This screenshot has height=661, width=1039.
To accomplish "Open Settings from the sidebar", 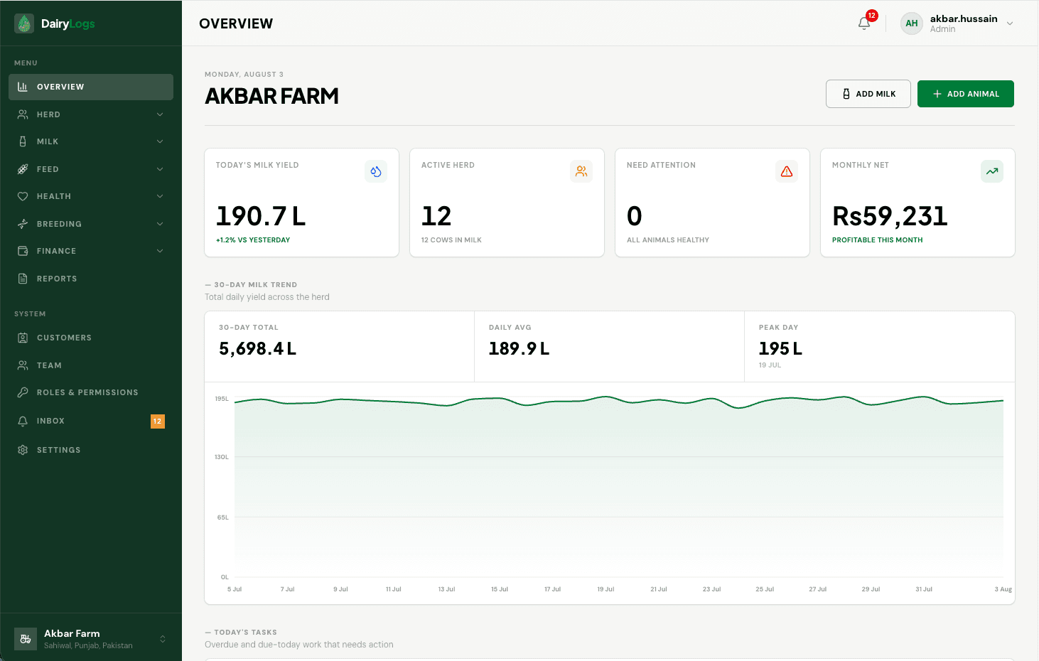I will [91, 450].
